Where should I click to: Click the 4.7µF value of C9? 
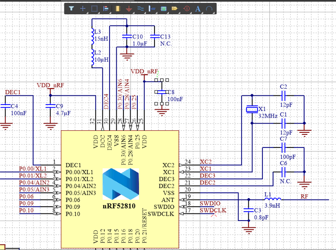point(63,113)
